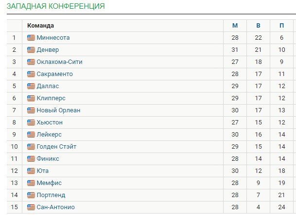Select the Новый Орлеан team link
This screenshot has height=215, width=296.
click(x=58, y=110)
